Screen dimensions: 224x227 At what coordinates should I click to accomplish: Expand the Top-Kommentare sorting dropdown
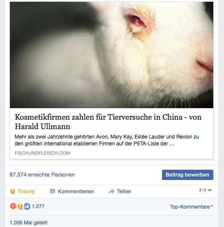coord(191,206)
